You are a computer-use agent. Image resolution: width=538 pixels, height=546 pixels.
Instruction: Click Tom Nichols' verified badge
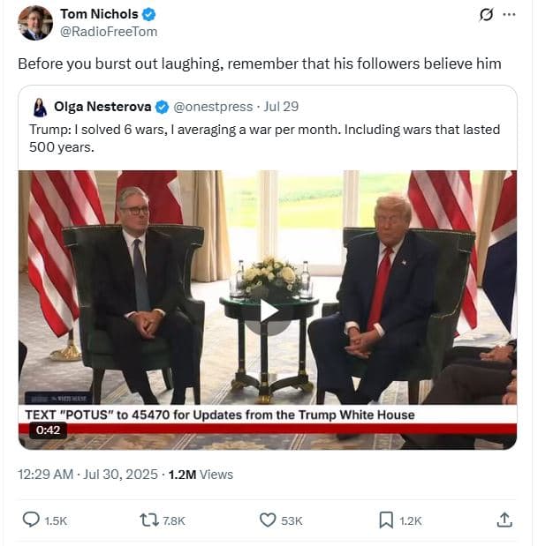pos(150,14)
